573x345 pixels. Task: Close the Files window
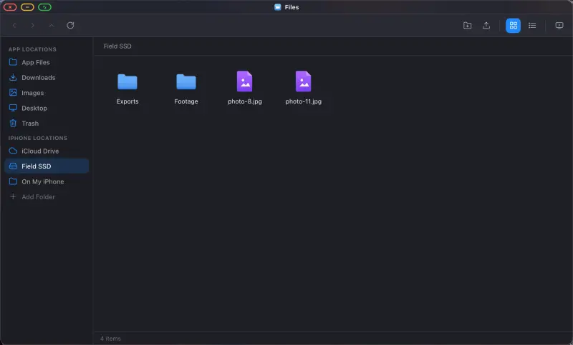pyautogui.click(x=10, y=7)
